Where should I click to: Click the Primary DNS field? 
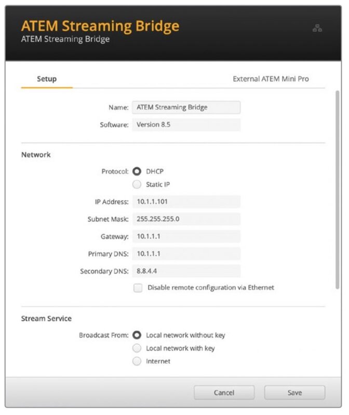[186, 254]
